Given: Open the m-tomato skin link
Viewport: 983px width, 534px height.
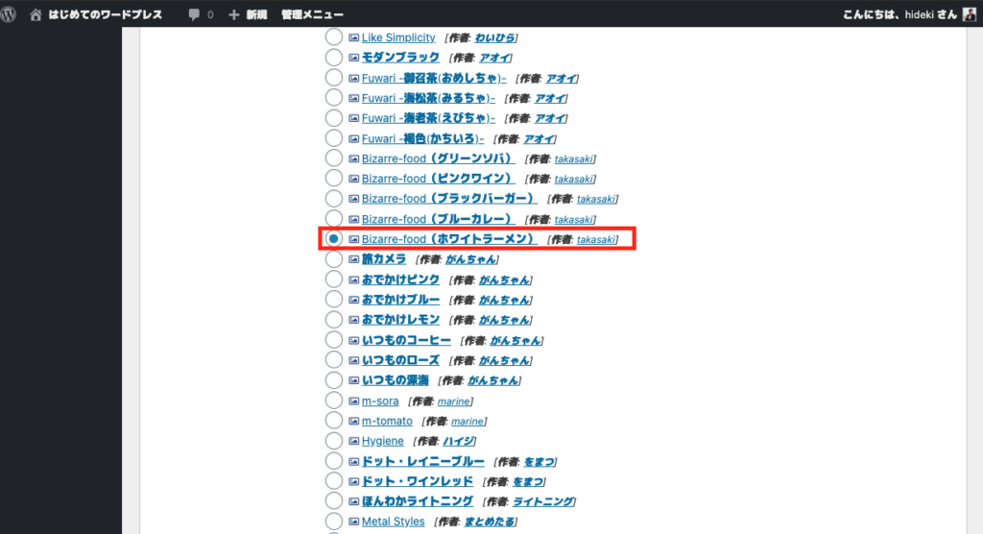Looking at the screenshot, I should (x=387, y=421).
